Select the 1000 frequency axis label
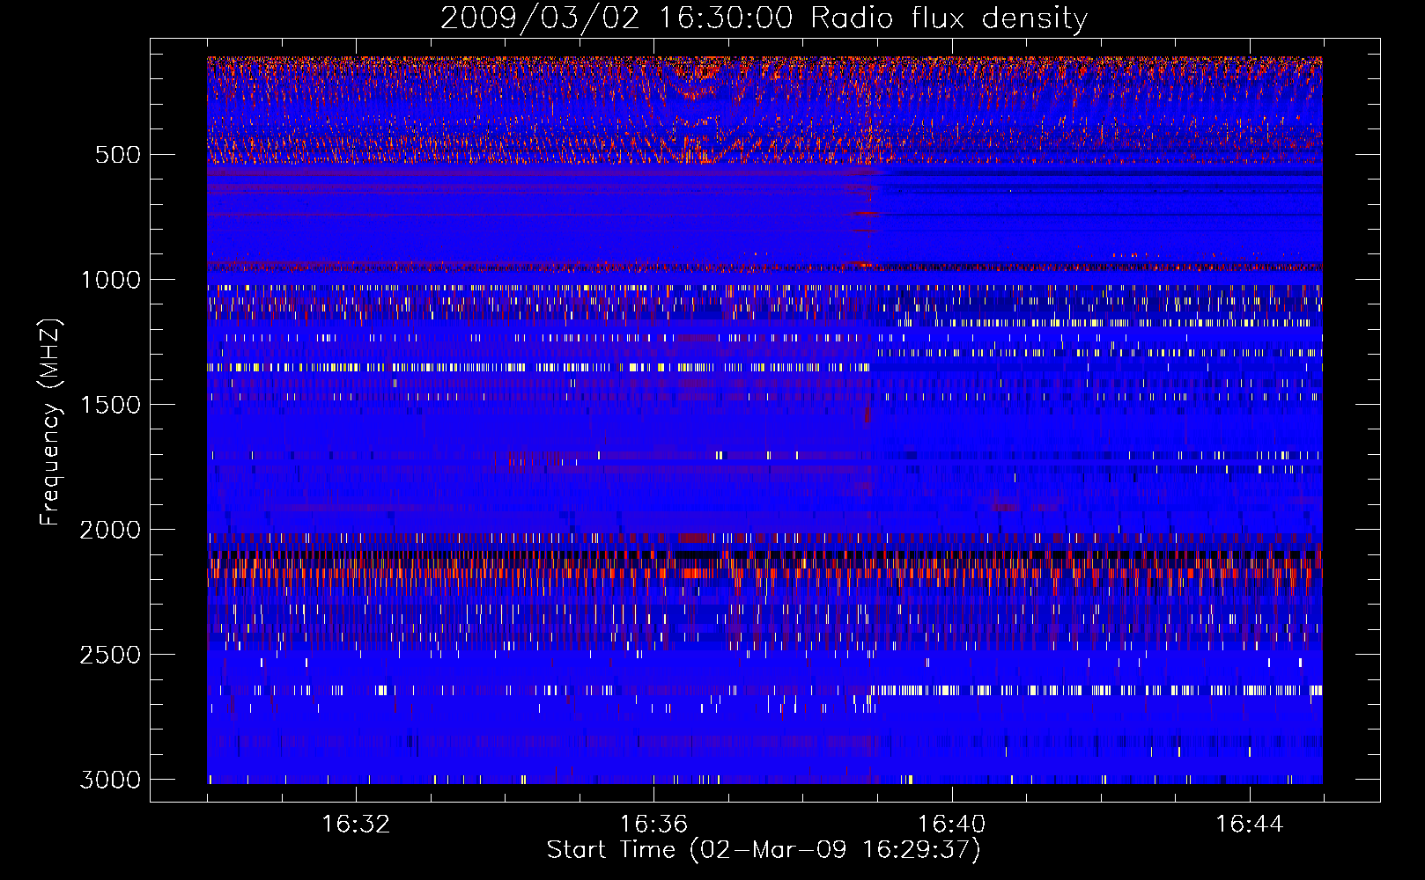The height and width of the screenshot is (880, 1425). pyautogui.click(x=110, y=280)
